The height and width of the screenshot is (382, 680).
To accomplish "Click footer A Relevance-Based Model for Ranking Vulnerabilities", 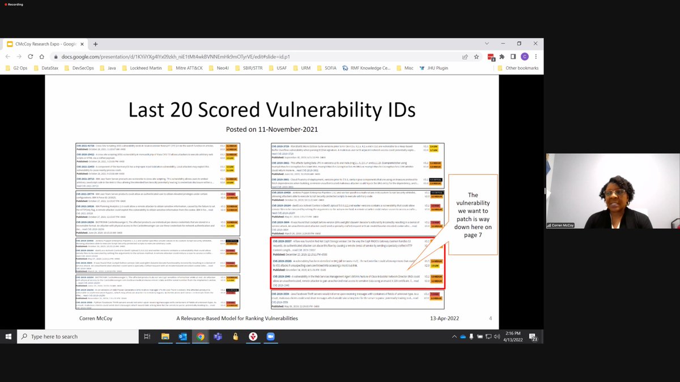I will click(x=237, y=319).
